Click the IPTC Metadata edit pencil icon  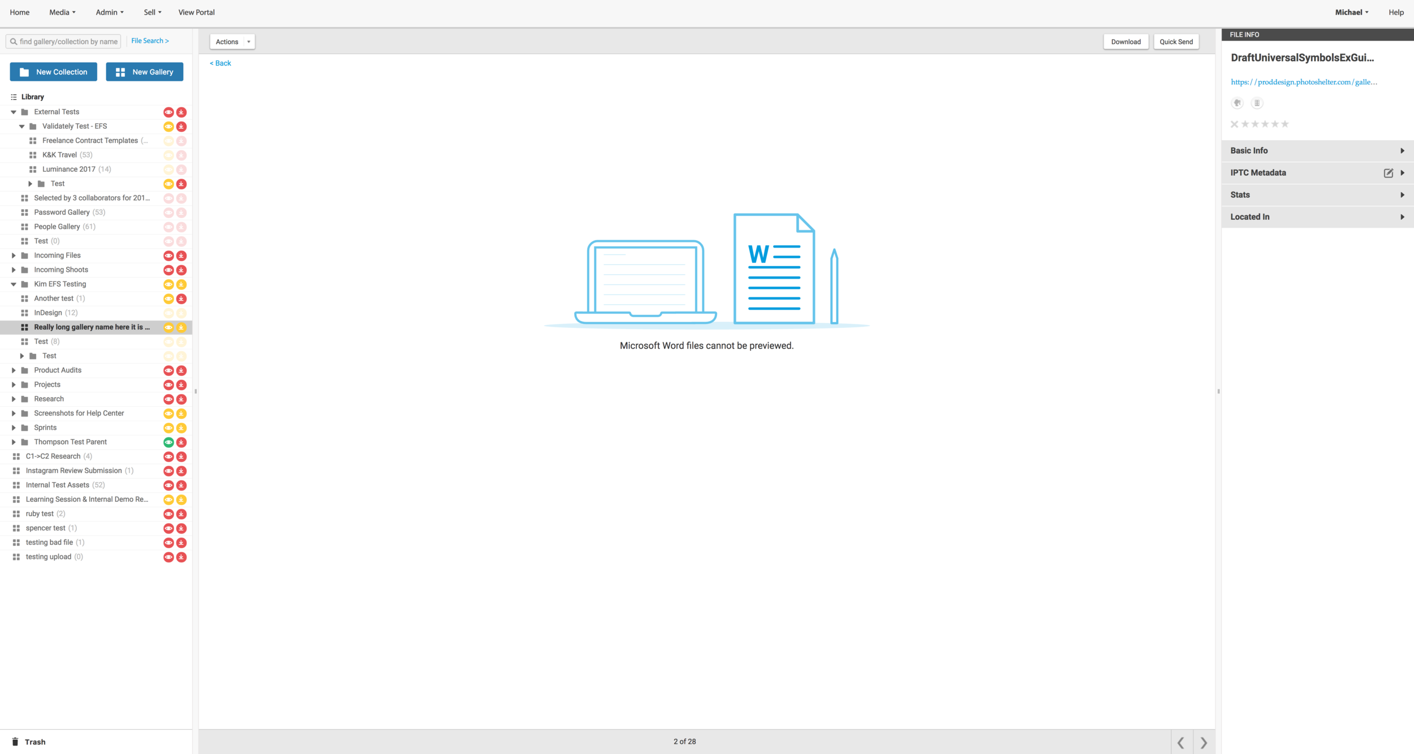[x=1388, y=173]
